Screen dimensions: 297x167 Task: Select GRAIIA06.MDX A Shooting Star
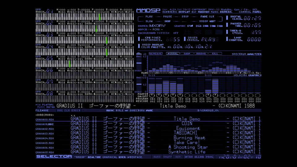(148, 147)
